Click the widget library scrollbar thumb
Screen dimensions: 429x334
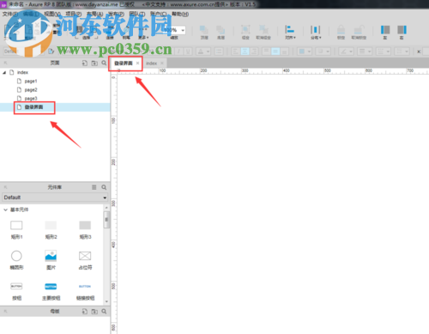click(106, 220)
